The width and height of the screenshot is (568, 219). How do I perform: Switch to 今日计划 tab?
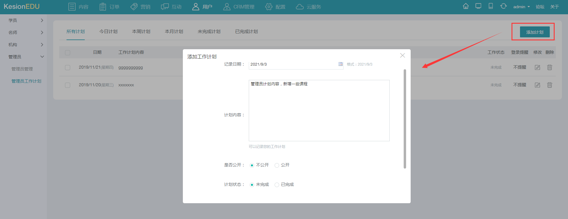tap(108, 32)
